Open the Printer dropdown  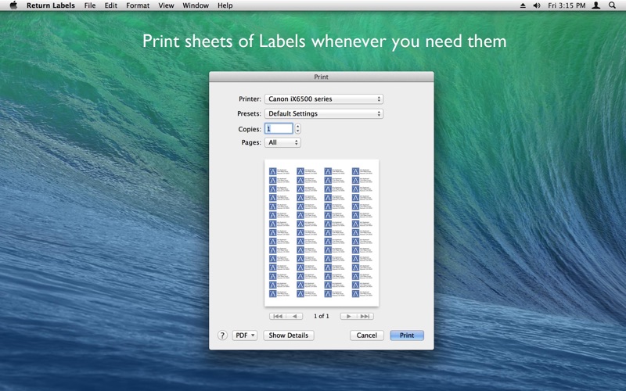click(x=323, y=99)
